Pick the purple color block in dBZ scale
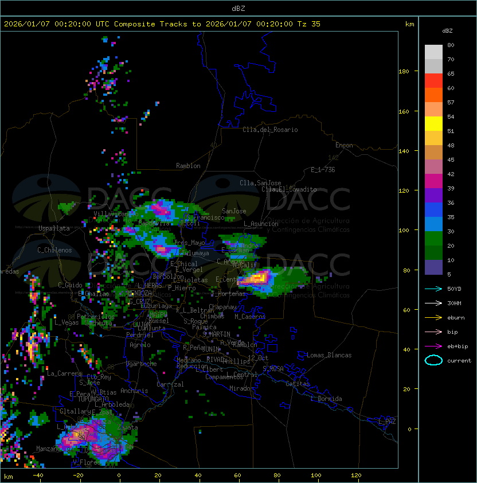 (433, 195)
